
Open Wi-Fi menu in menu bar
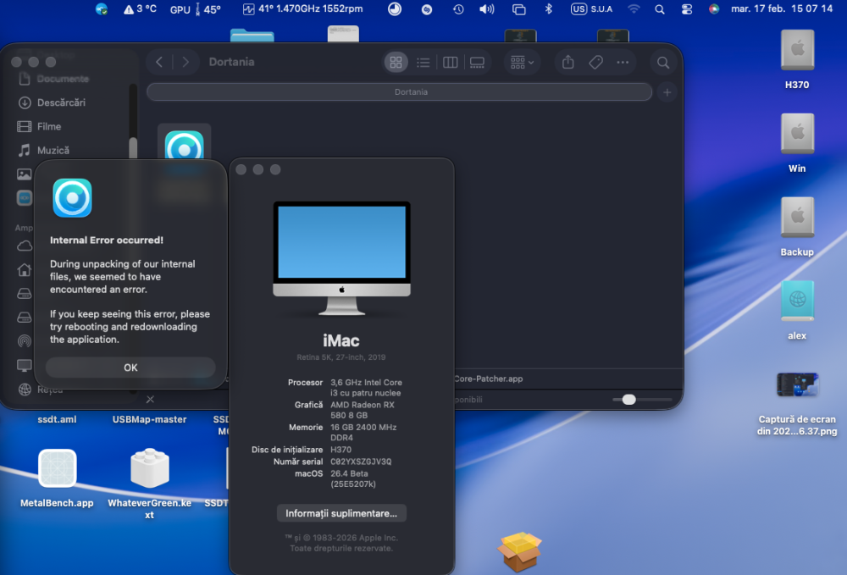634,9
